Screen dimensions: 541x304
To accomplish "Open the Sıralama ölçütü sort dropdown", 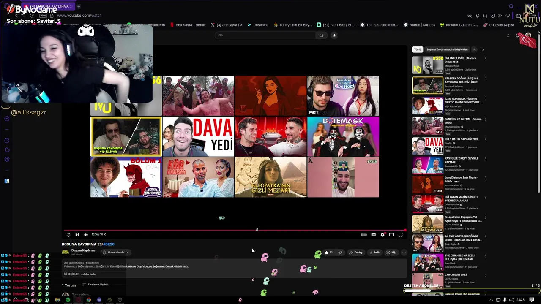I will pos(95,285).
